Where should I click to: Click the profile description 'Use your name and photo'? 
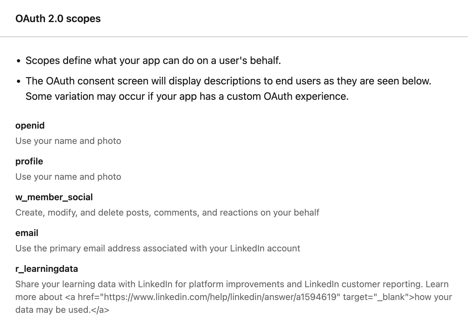(68, 177)
